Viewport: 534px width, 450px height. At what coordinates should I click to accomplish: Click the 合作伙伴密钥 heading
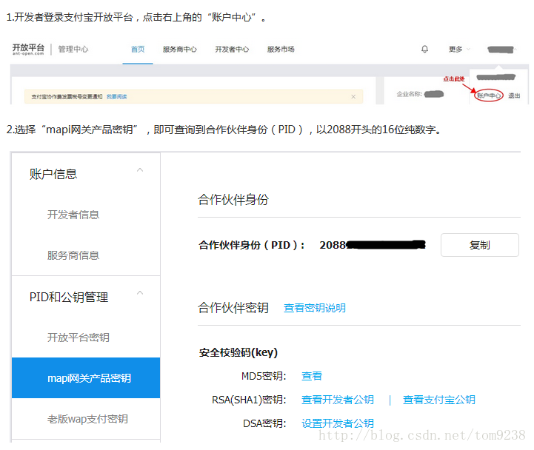coord(233,307)
